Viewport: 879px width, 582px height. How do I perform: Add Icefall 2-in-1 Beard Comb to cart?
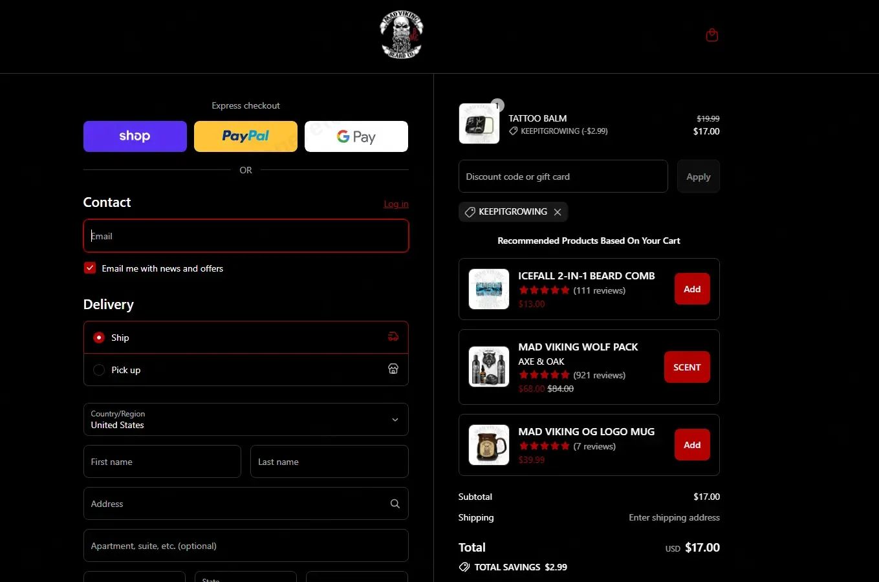point(691,289)
